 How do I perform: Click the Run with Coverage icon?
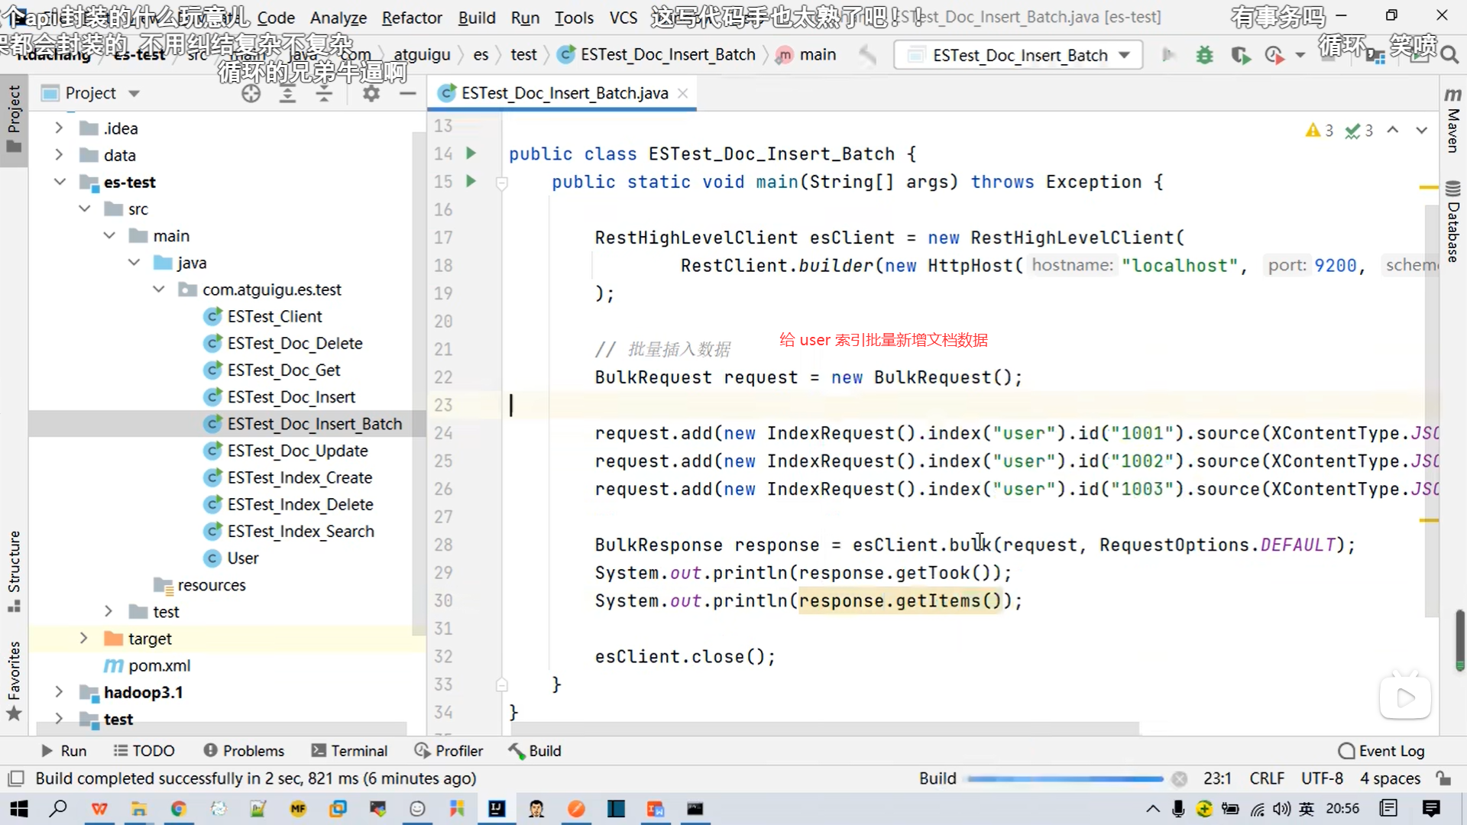click(1240, 55)
